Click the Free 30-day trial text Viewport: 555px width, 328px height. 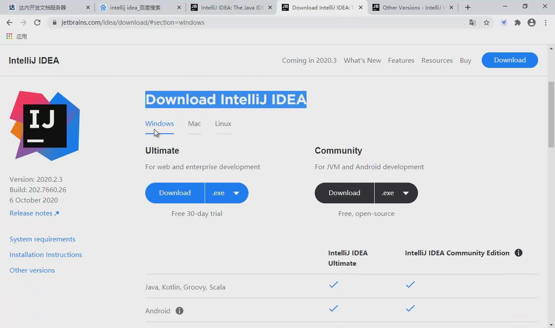point(197,214)
